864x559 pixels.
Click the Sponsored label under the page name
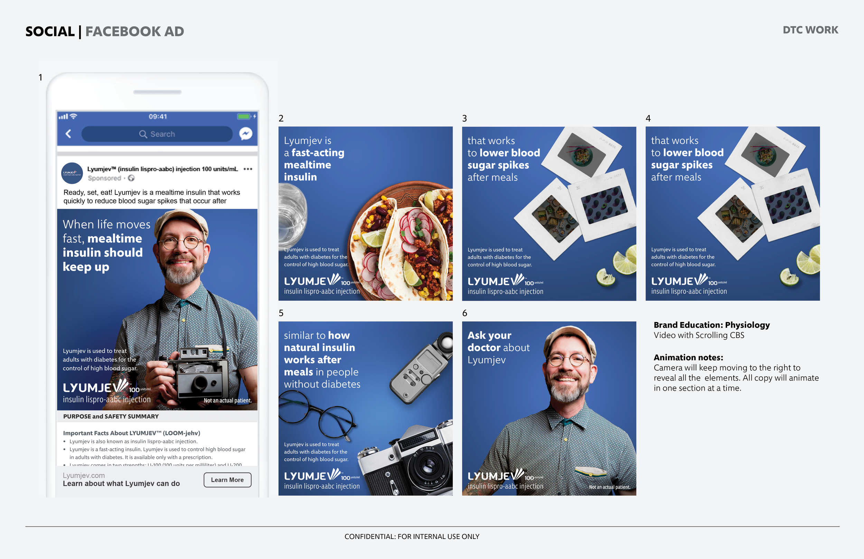coord(105,178)
